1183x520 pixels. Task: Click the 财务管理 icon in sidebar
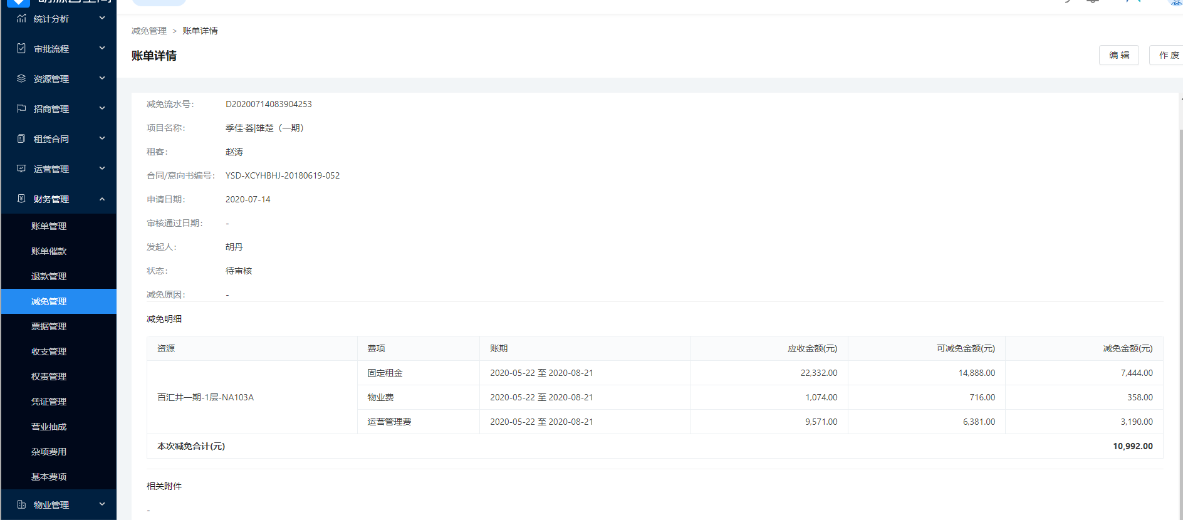click(x=21, y=199)
